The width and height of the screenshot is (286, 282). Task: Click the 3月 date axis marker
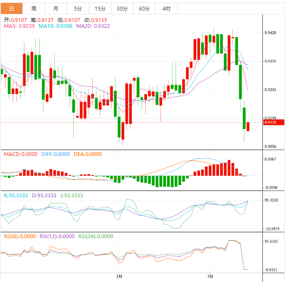point(210,277)
